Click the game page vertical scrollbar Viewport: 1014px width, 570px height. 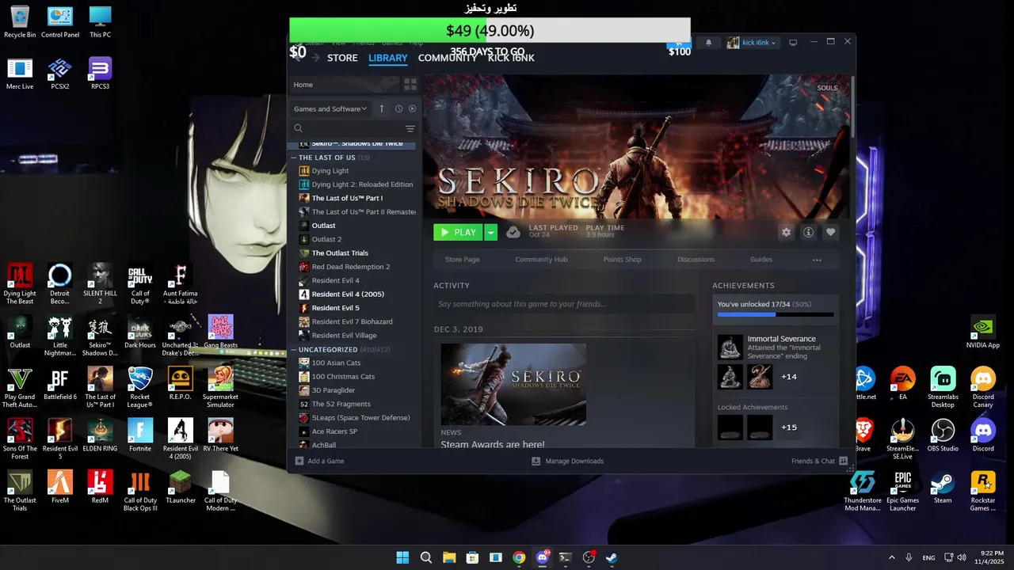(852, 107)
